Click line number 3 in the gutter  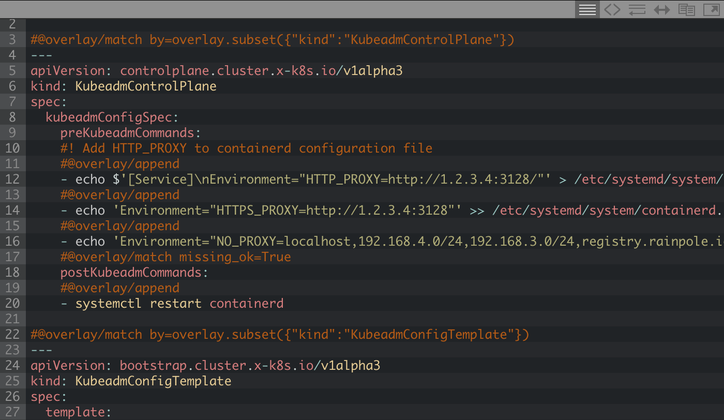[x=12, y=40]
